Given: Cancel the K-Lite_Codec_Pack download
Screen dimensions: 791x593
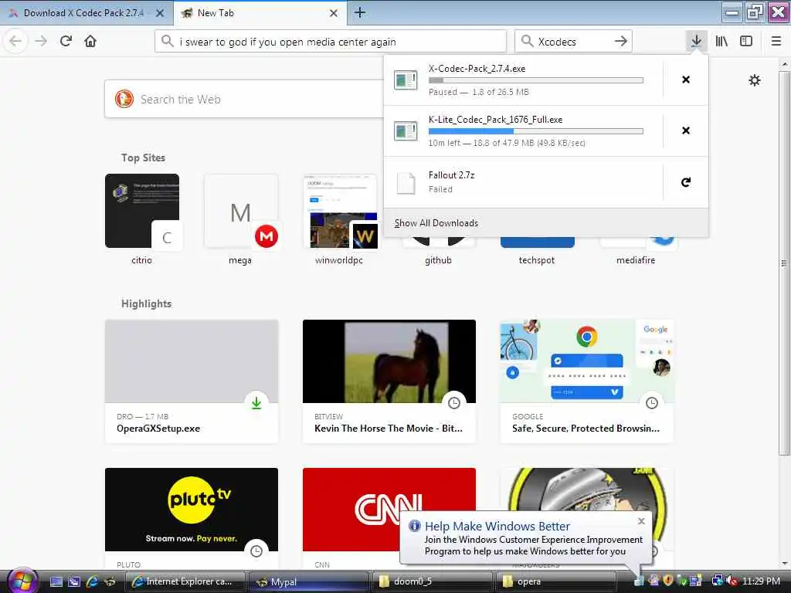Looking at the screenshot, I should (x=686, y=130).
